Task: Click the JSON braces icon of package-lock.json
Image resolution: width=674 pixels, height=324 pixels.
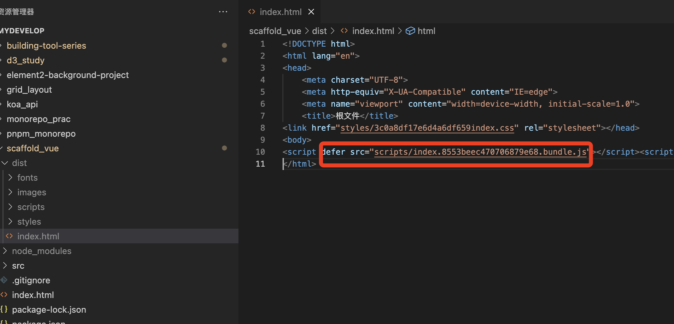Action: coord(4,309)
